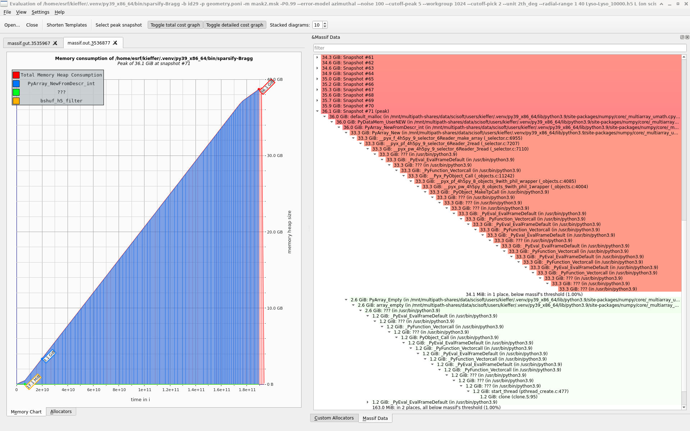Switch to the Allocators tab
Image resolution: width=690 pixels, height=431 pixels.
(x=61, y=412)
